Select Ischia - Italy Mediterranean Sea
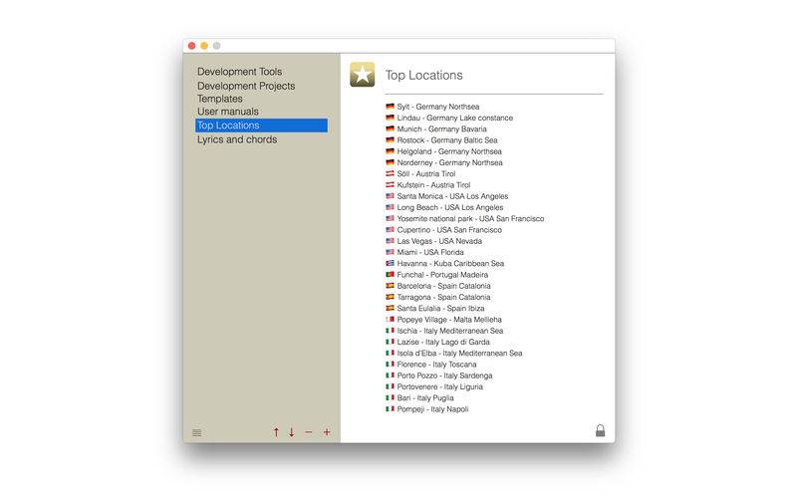Screen dimensions: 797x498 [450, 331]
